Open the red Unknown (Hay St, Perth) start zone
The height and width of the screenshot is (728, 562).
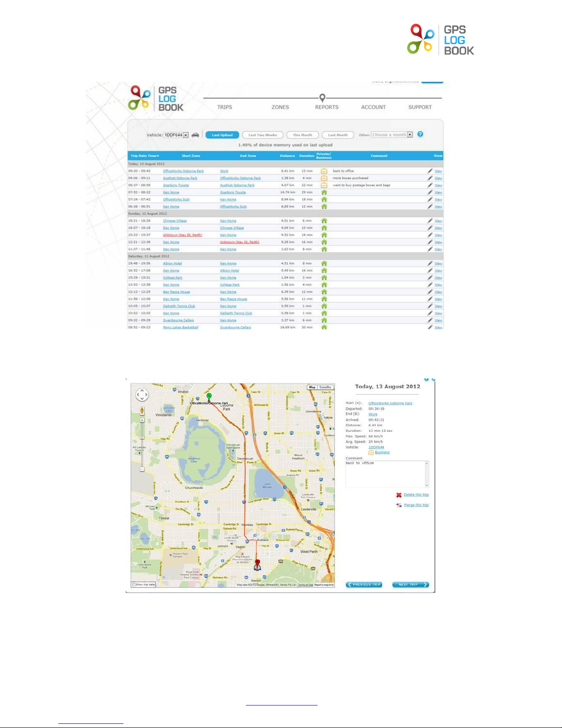[x=183, y=235]
